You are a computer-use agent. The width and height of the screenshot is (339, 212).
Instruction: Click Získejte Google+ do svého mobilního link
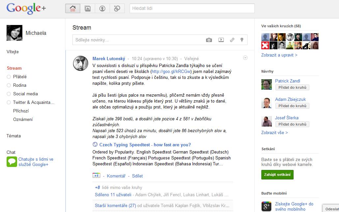[294, 206]
